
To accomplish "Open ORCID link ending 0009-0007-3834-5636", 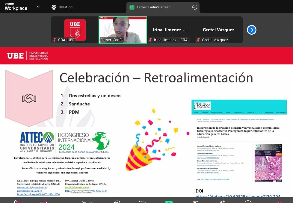I will [x=38, y=194].
